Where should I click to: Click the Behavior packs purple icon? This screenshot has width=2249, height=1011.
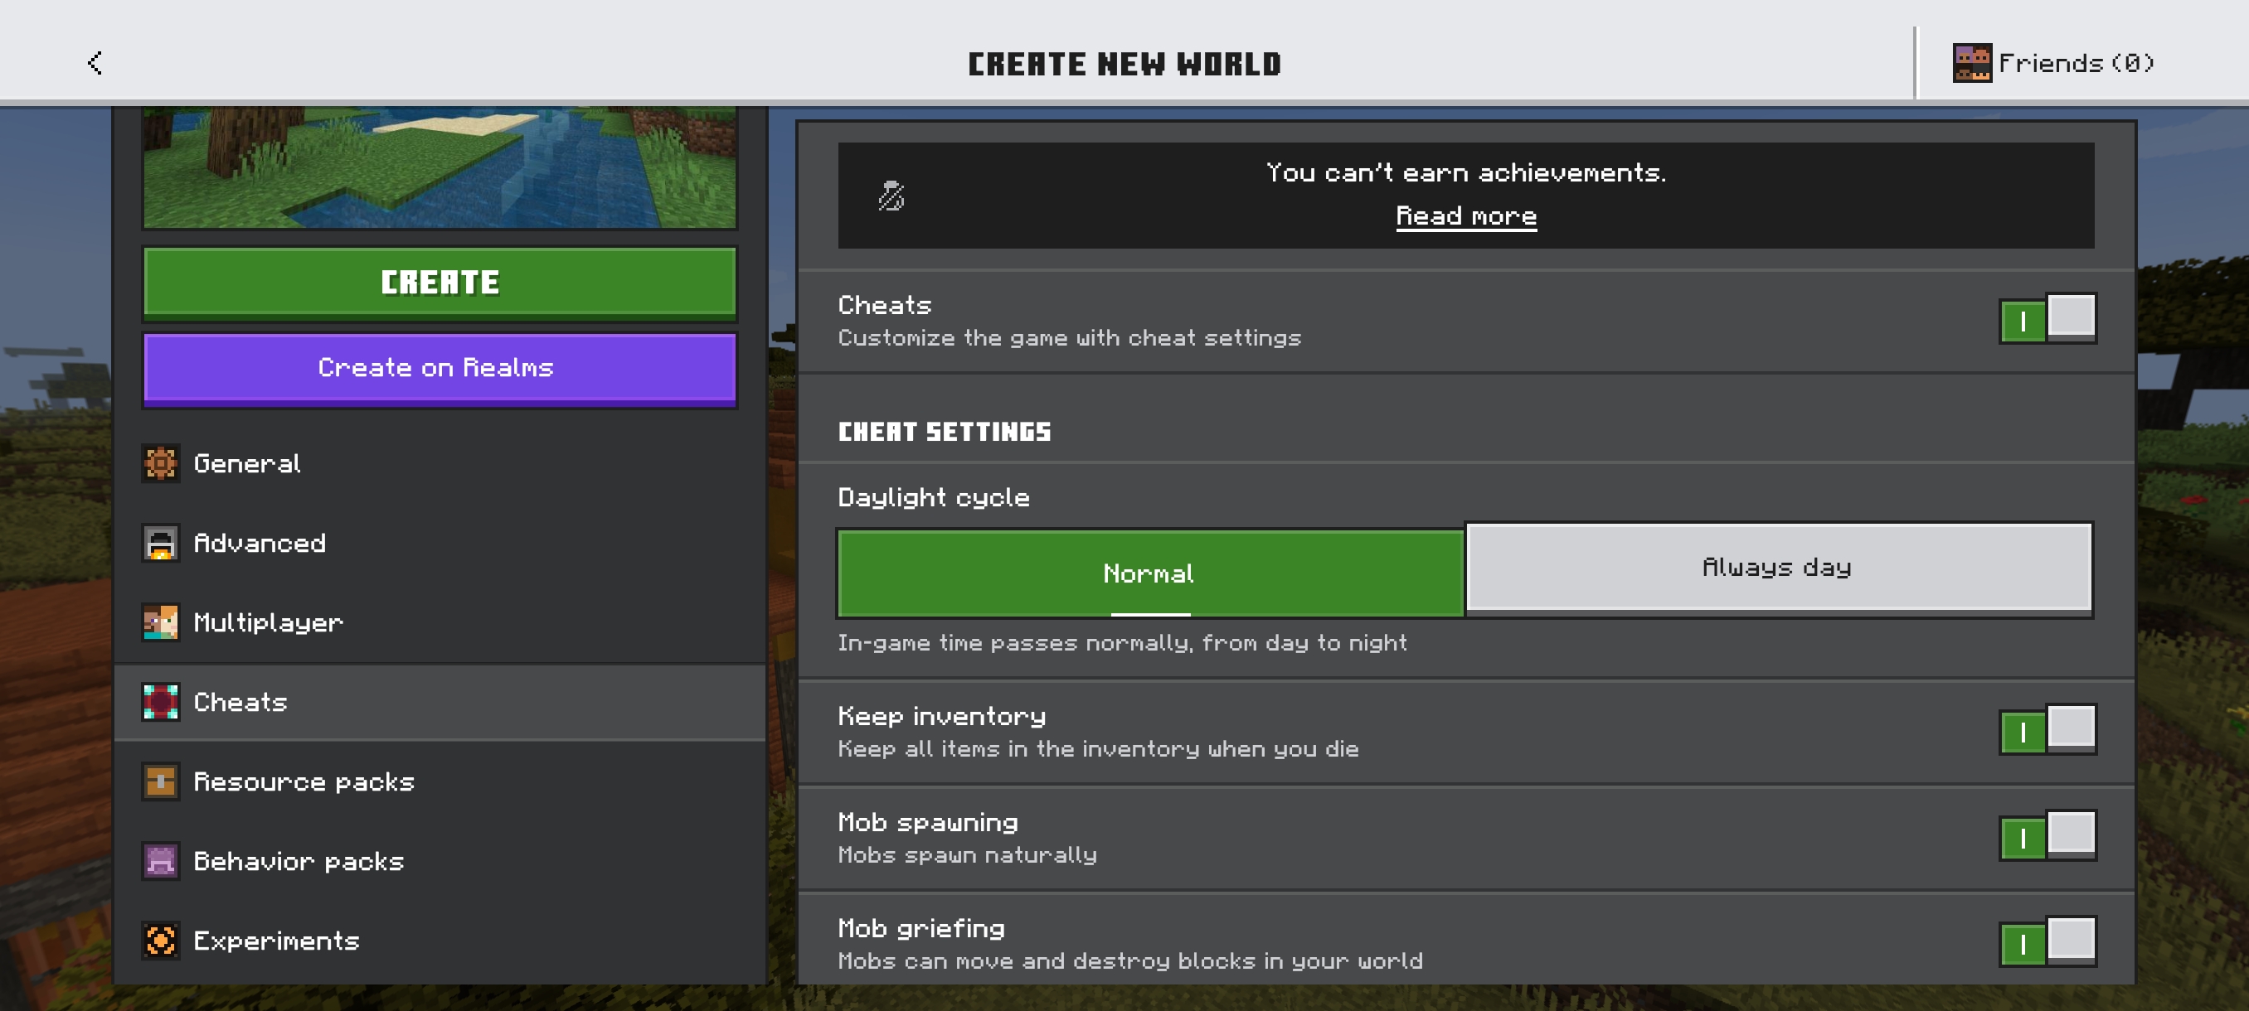point(161,861)
